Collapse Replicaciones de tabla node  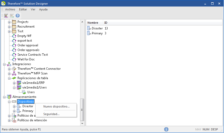tap(9, 78)
